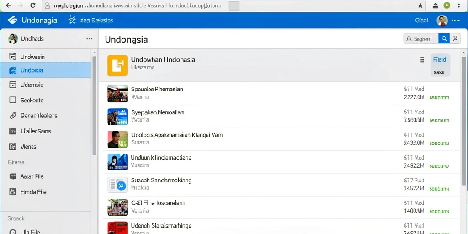Click the Undwasin sidebar icon
468x234 pixels.
[12, 57]
